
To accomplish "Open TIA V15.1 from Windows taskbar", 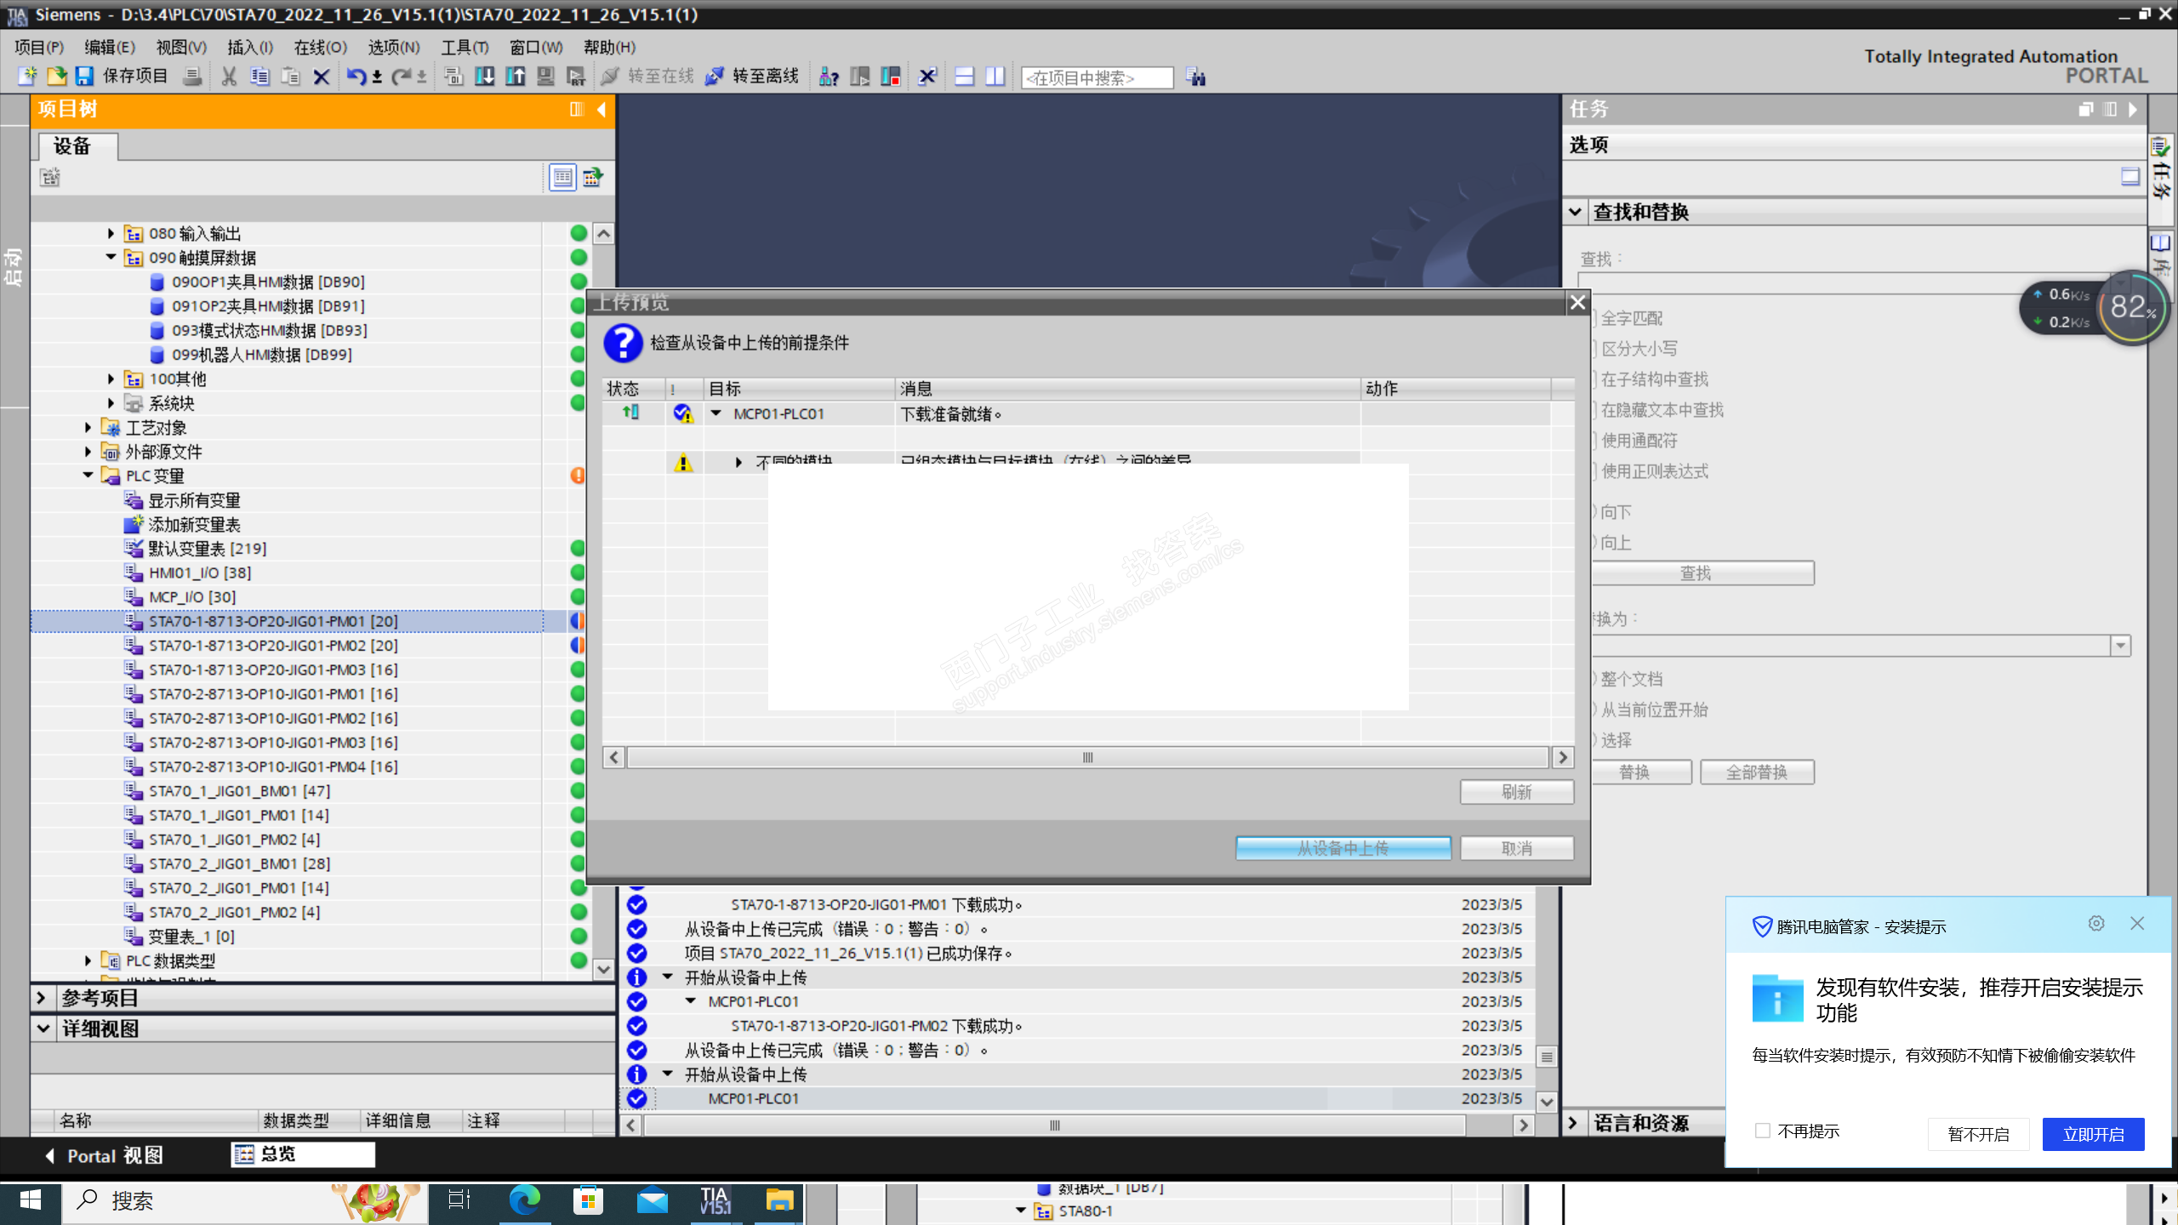I will tap(715, 1200).
